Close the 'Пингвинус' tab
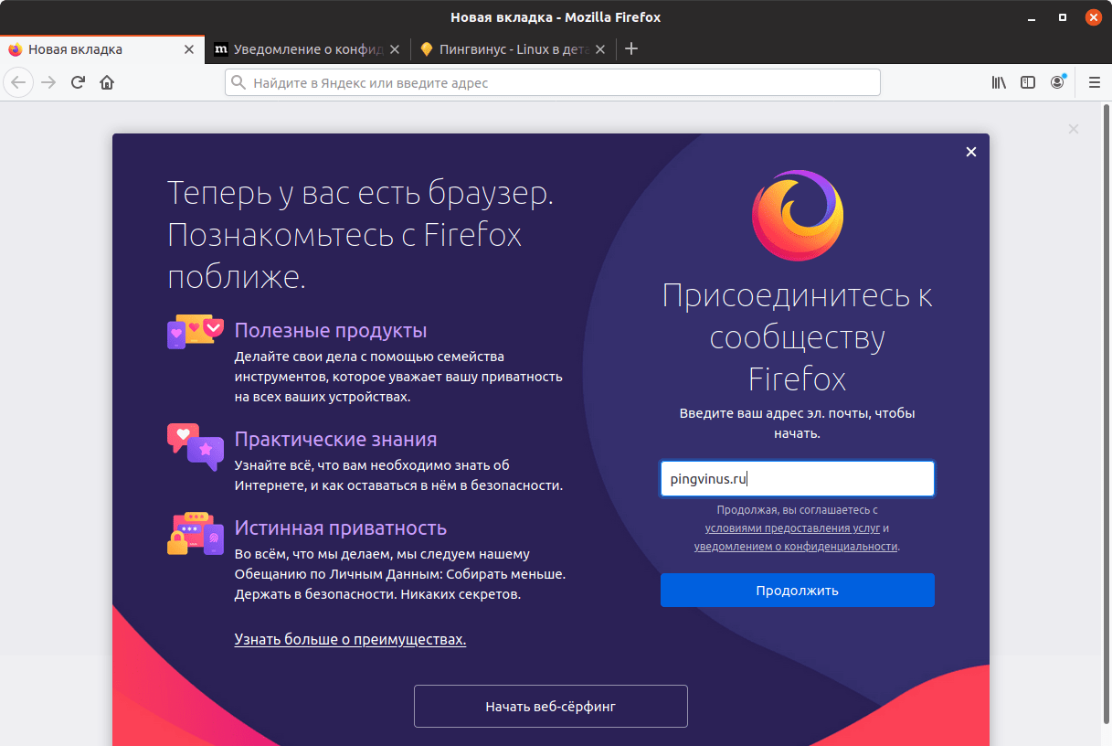This screenshot has height=746, width=1112. click(x=600, y=49)
